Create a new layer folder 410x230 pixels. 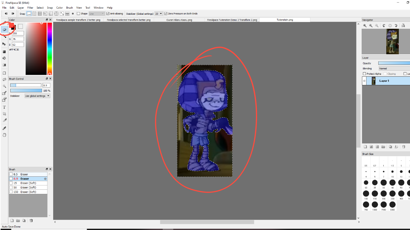pos(383,147)
